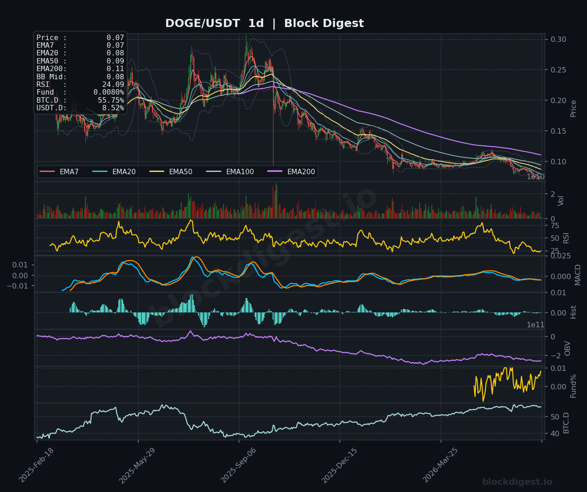Click the BTC.D 55.75% row in info box
The image size is (587, 492).
click(x=80, y=100)
